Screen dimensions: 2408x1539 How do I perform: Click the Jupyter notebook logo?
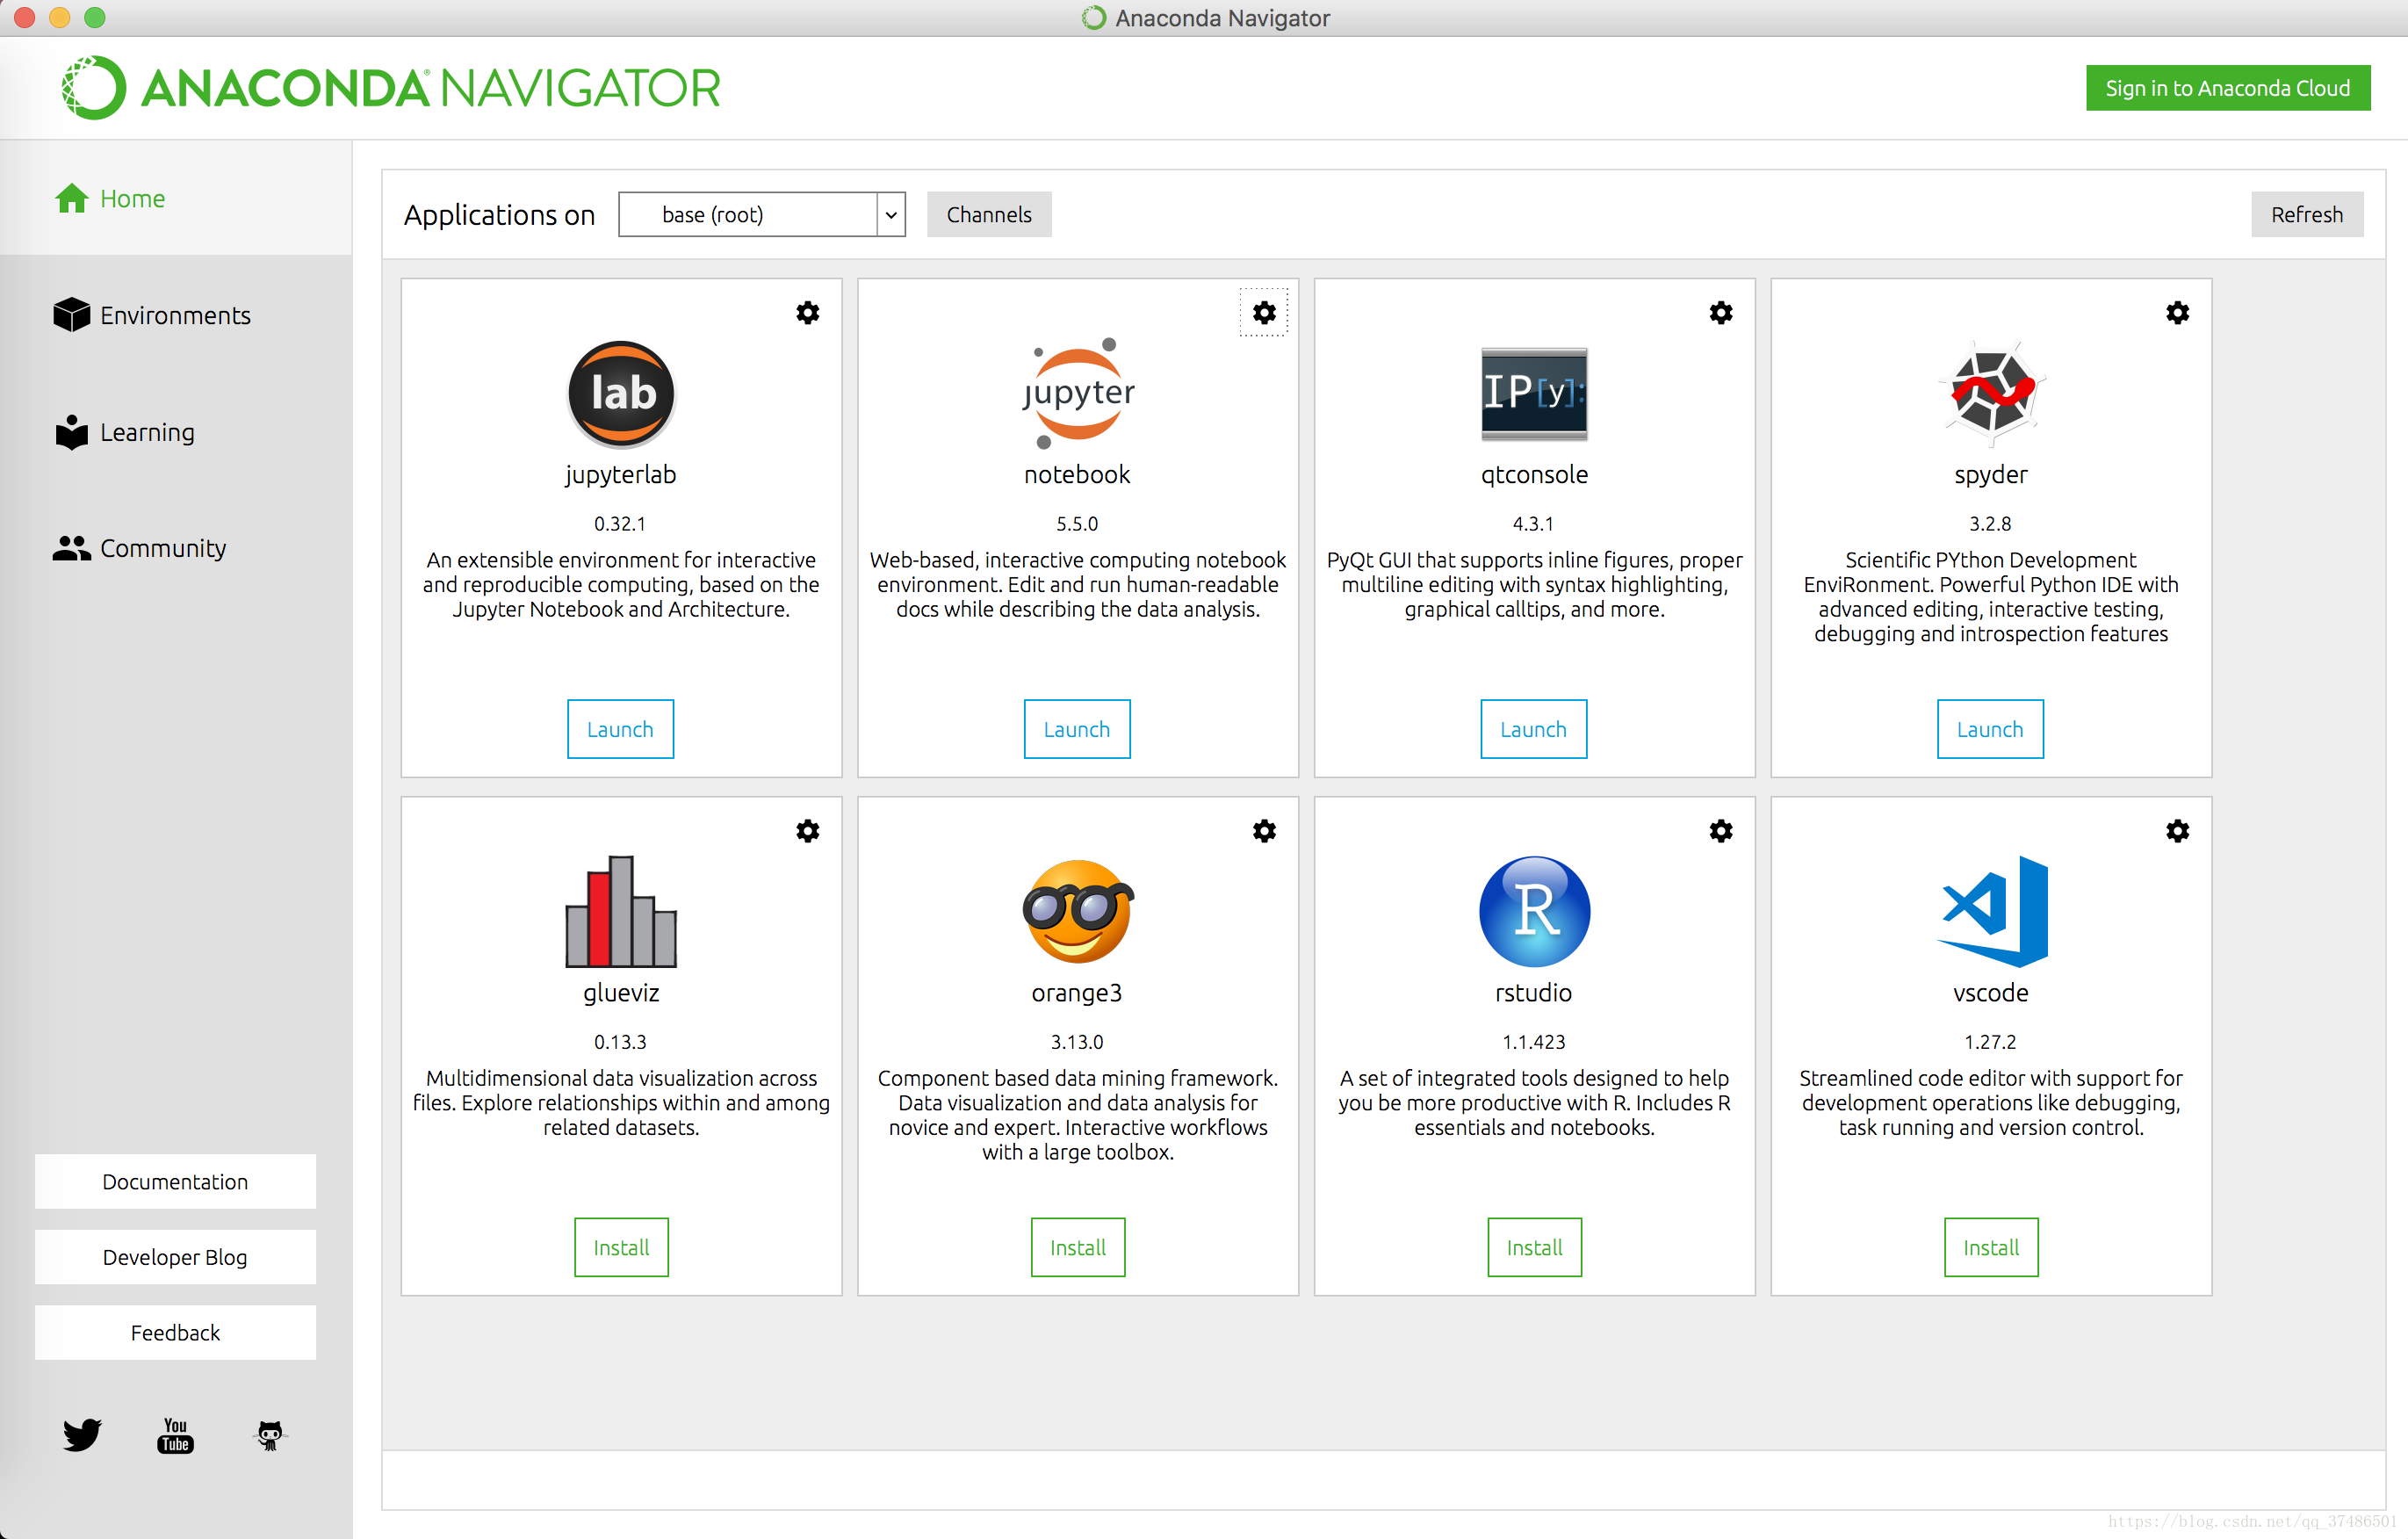1078,393
